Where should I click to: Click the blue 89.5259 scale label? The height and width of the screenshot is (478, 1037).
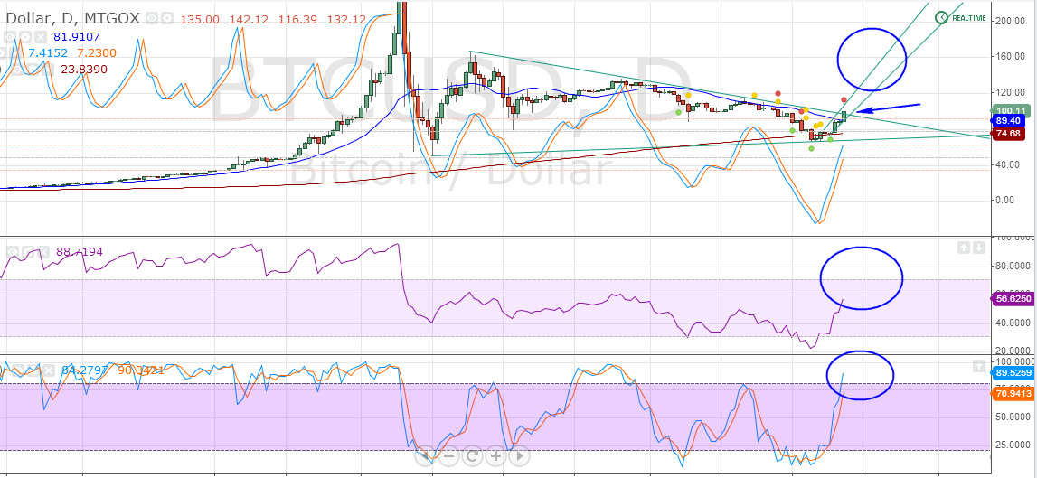coord(1013,373)
